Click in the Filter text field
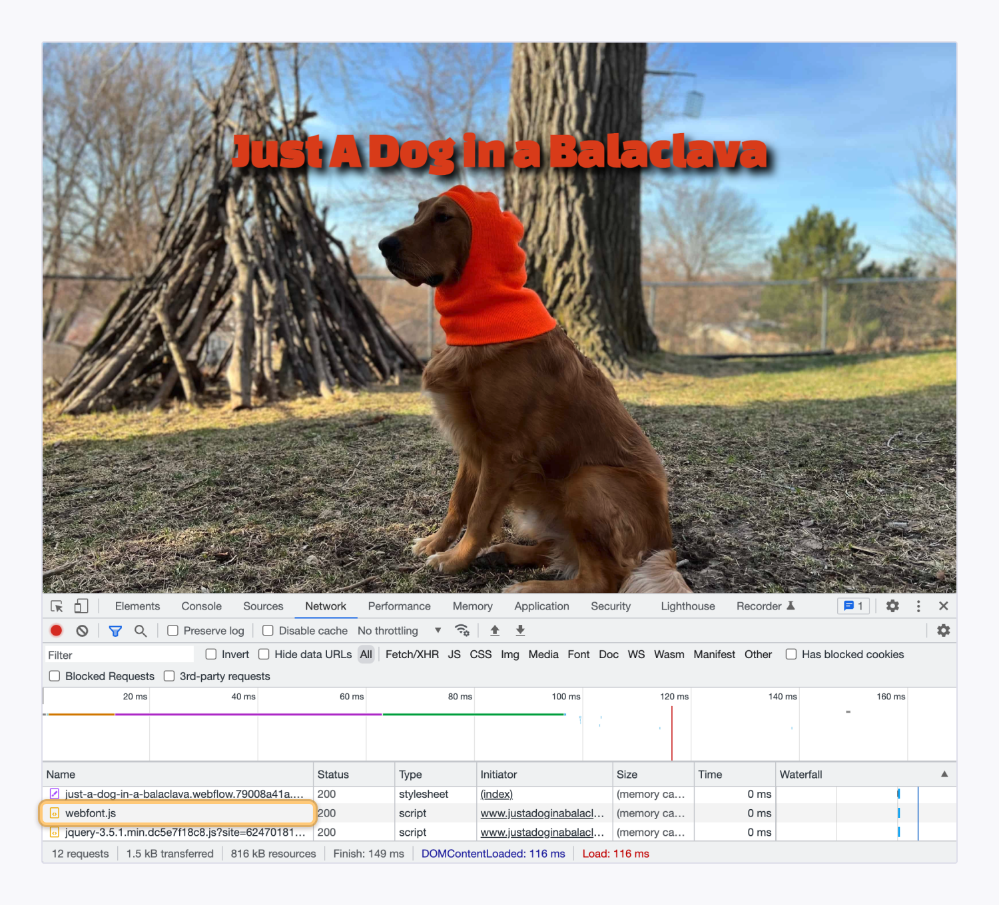 point(120,655)
